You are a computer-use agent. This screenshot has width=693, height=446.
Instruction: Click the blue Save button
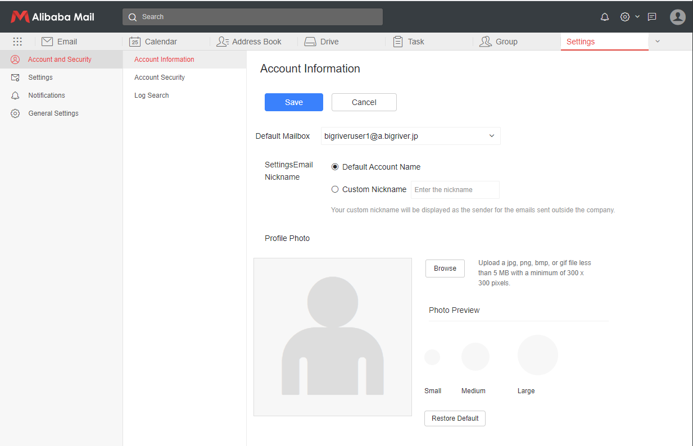click(293, 102)
